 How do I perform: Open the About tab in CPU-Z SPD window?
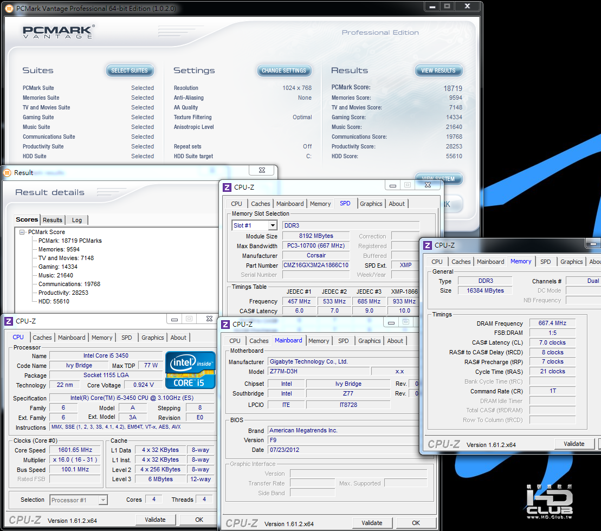point(397,204)
